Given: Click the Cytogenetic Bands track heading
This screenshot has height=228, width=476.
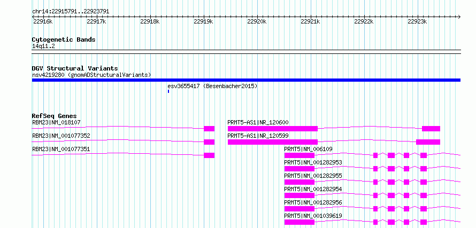Looking at the screenshot, I should click(64, 40).
